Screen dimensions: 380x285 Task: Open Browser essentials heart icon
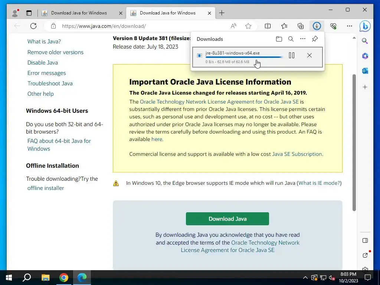(x=333, y=26)
